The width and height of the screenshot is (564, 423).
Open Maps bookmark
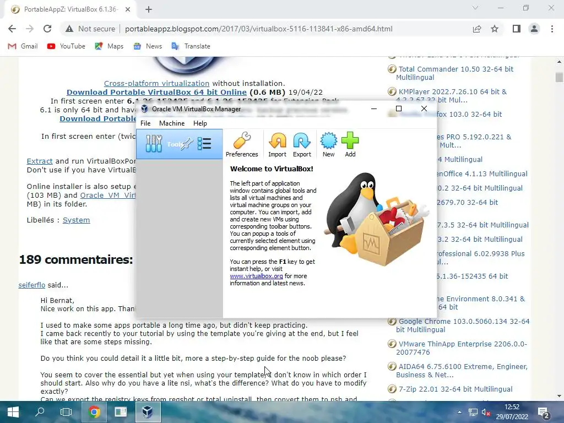110,46
